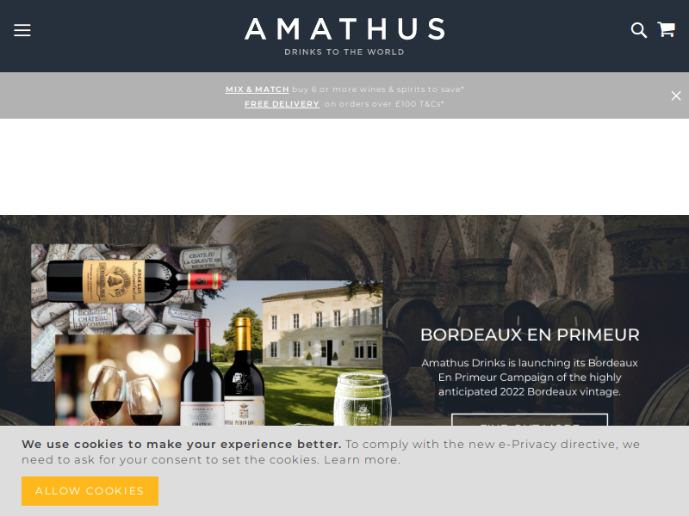The height and width of the screenshot is (516, 689).
Task: Open the search magnifier icon
Action: (638, 30)
